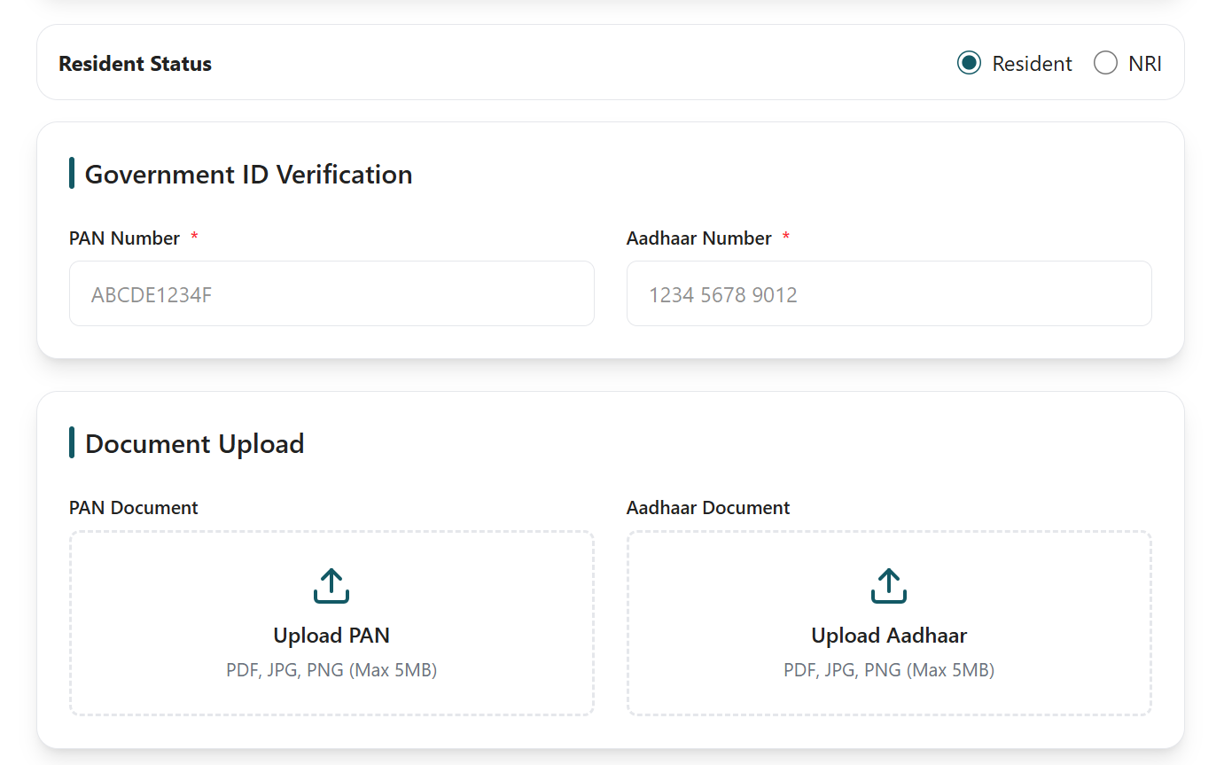This screenshot has height=765, width=1224.
Task: Click the required asterisk beside Aadhaar Number
Action: [x=785, y=237]
